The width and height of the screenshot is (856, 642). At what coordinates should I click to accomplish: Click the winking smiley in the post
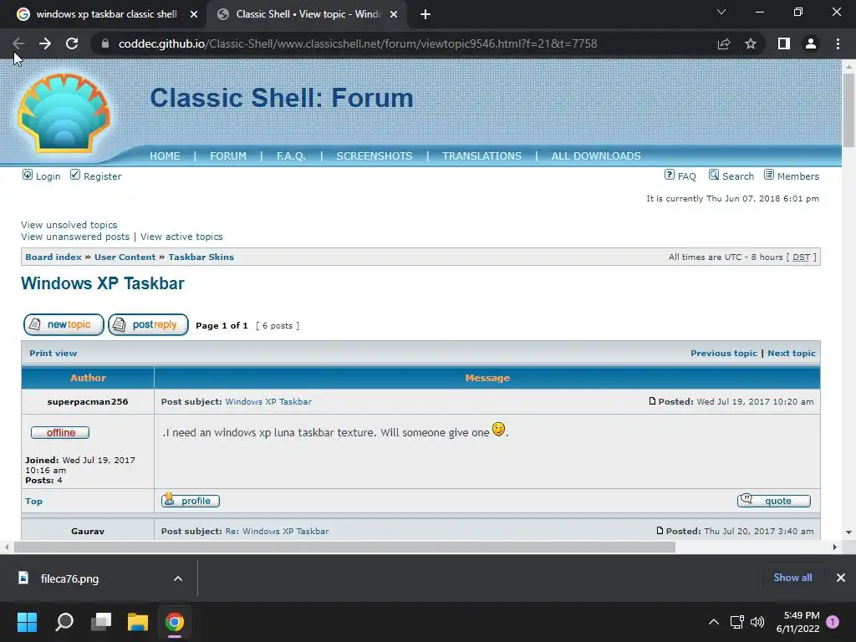click(498, 430)
